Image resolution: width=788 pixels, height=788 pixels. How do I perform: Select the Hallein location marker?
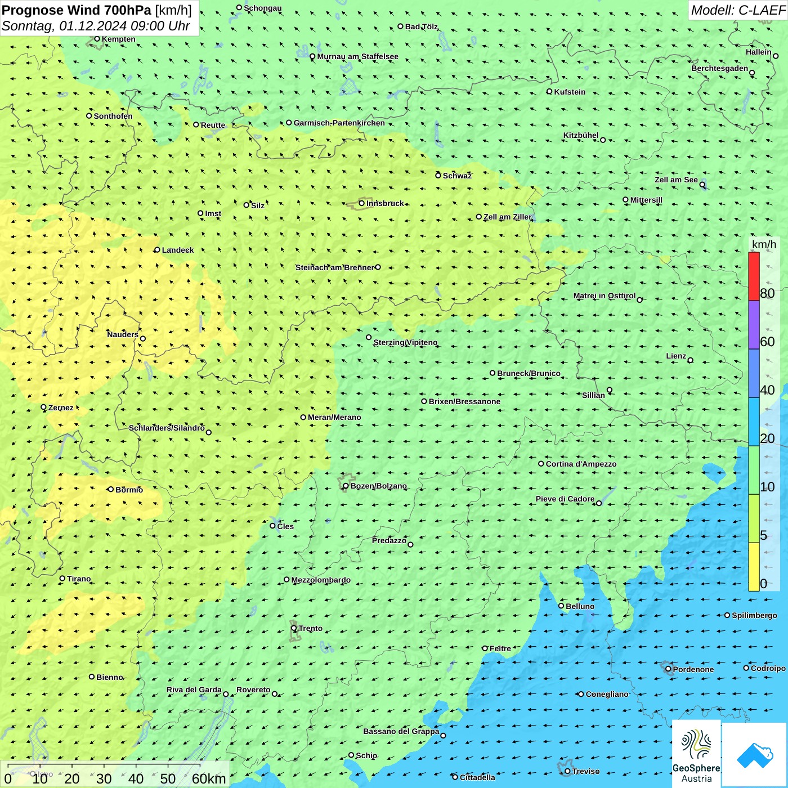click(x=776, y=56)
